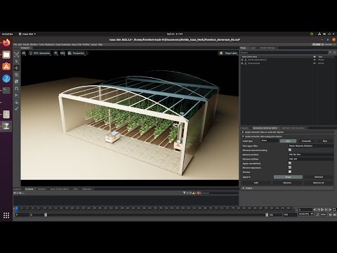This screenshot has height=253, width=337.
Task: Click right handle of timeline range slider
Action: coord(267,215)
